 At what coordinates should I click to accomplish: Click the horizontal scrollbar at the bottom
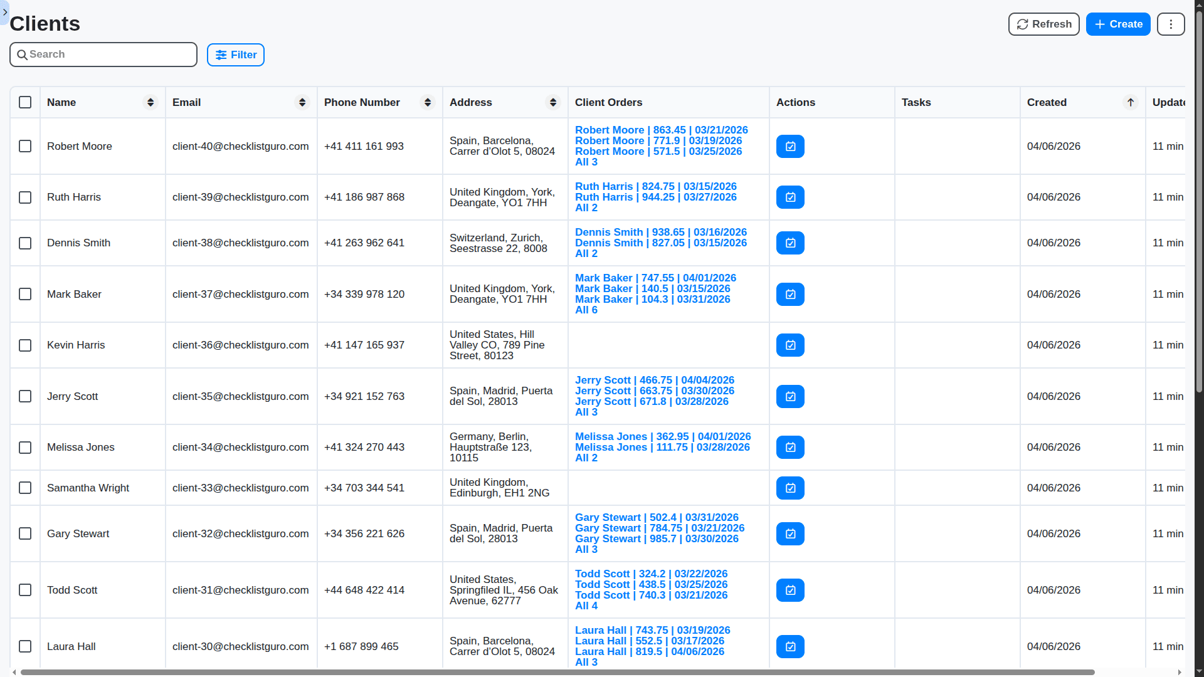(557, 672)
